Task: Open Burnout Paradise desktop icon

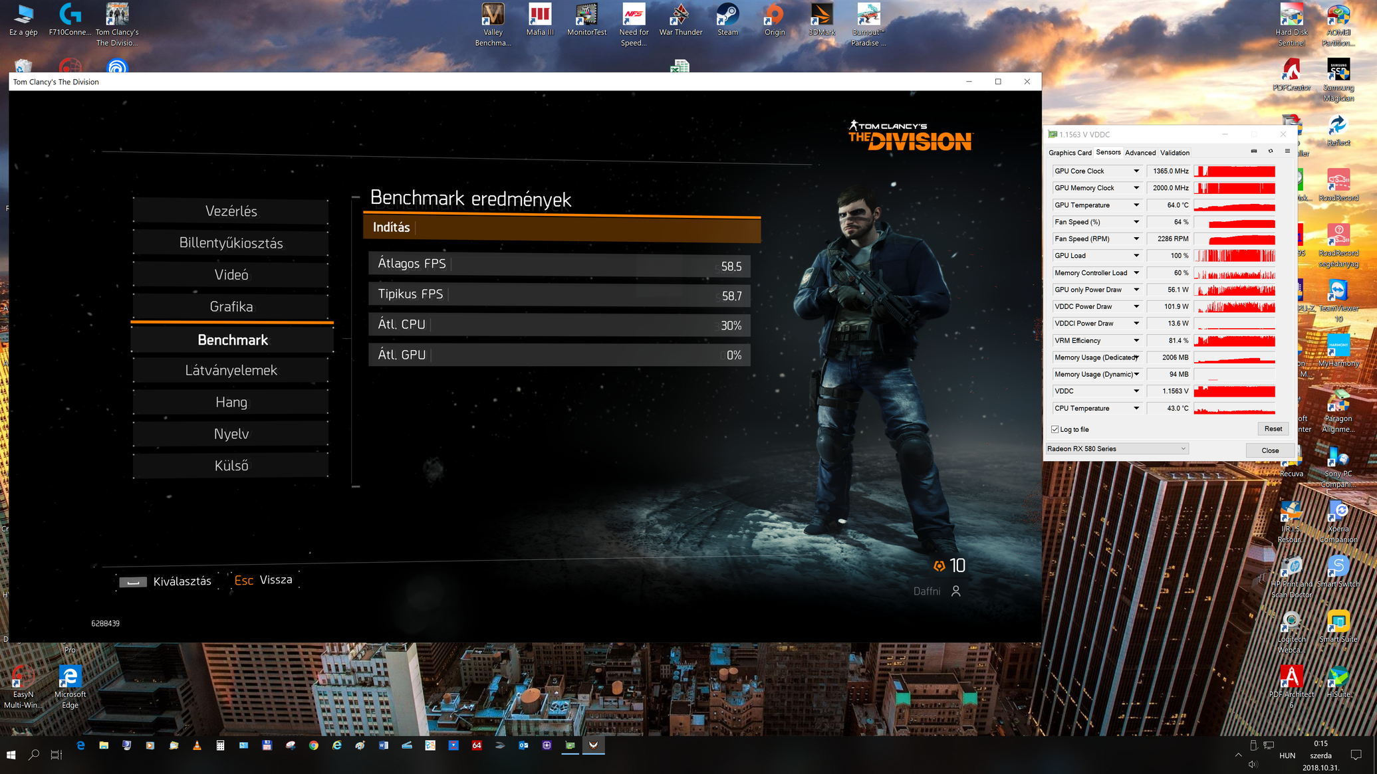Action: click(868, 25)
